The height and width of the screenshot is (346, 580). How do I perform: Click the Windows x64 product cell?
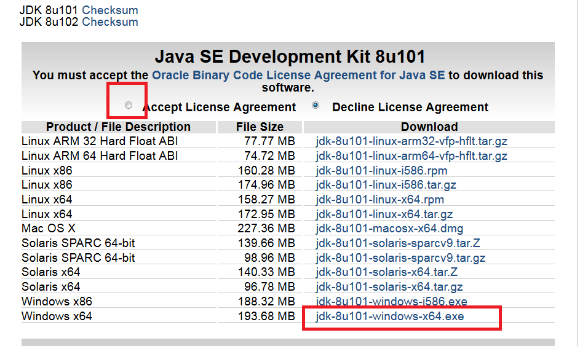pos(57,316)
